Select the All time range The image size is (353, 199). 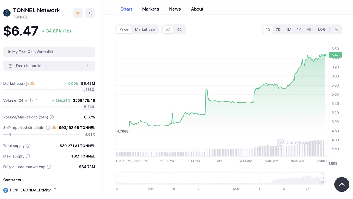(309, 29)
